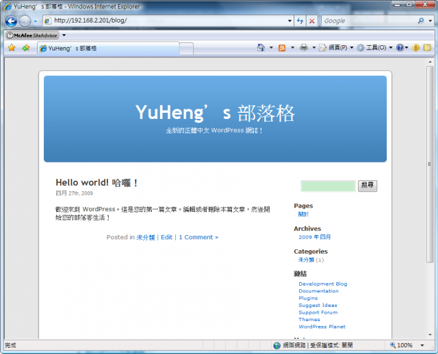Open the 工具(O) Tools menu
Viewport: 438px width, 354px height.
(375, 48)
